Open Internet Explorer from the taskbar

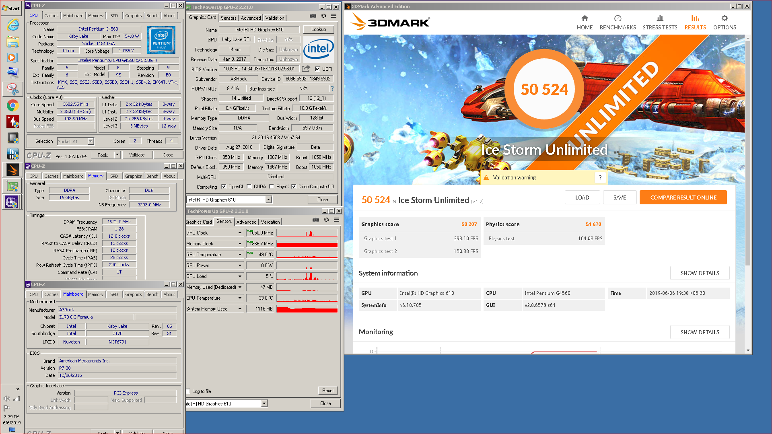tap(12, 25)
